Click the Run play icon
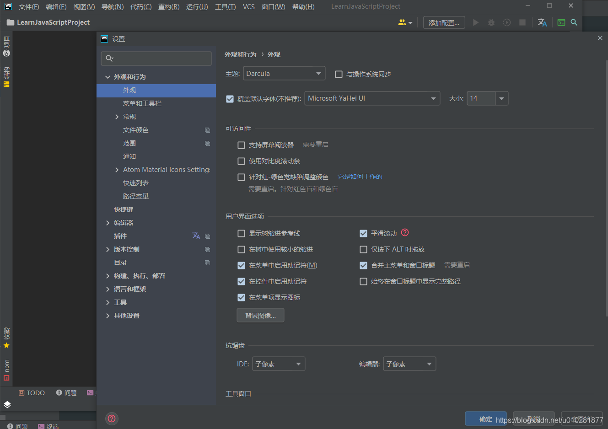608x429 pixels. pos(476,22)
